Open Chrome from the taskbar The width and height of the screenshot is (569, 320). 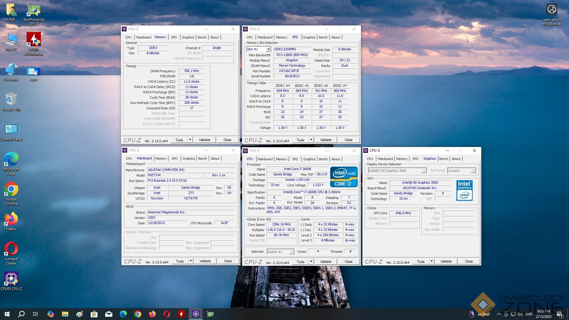(x=138, y=314)
